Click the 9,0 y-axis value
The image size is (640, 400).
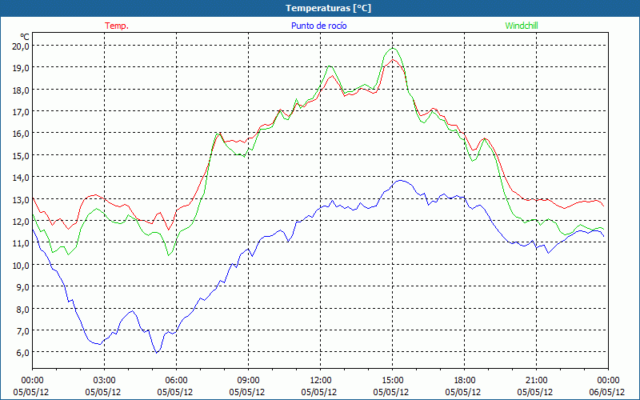[22, 287]
